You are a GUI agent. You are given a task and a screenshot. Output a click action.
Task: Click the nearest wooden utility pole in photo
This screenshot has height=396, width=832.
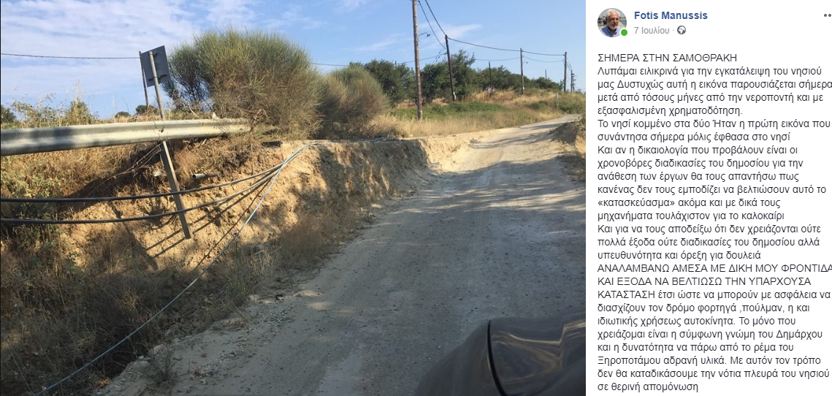pos(416,59)
